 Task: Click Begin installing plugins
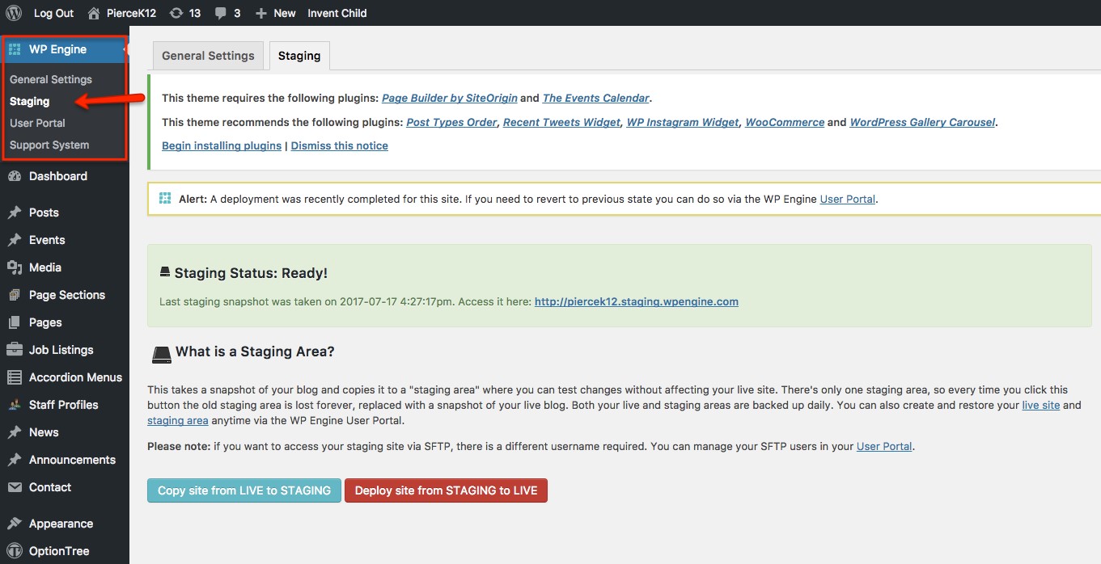pos(222,145)
